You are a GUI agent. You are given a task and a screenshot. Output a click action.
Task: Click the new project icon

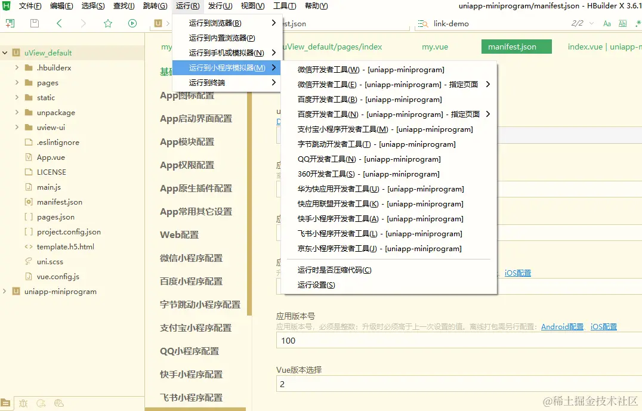pyautogui.click(x=10, y=24)
